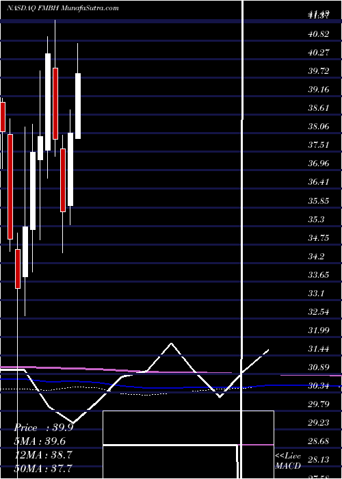Click the 37.51 price axis label
The width and height of the screenshot is (342, 479).
click(318, 145)
